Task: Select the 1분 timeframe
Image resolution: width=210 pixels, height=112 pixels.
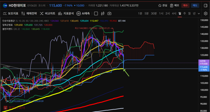Action: click(x=140, y=14)
